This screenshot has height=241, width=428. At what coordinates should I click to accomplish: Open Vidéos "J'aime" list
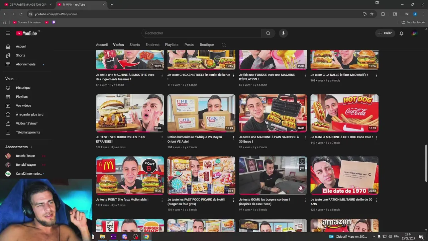27,124
